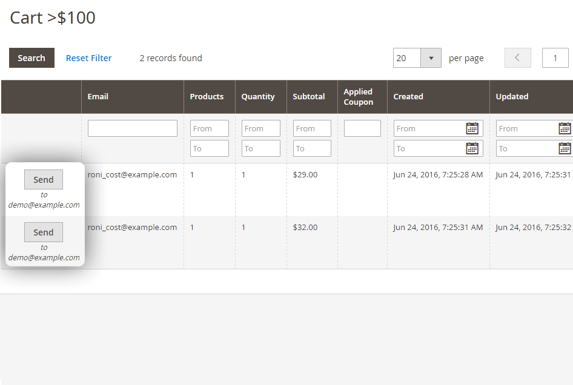The image size is (573, 385).
Task: Open calendar for Updated To date
Action: click(565, 149)
